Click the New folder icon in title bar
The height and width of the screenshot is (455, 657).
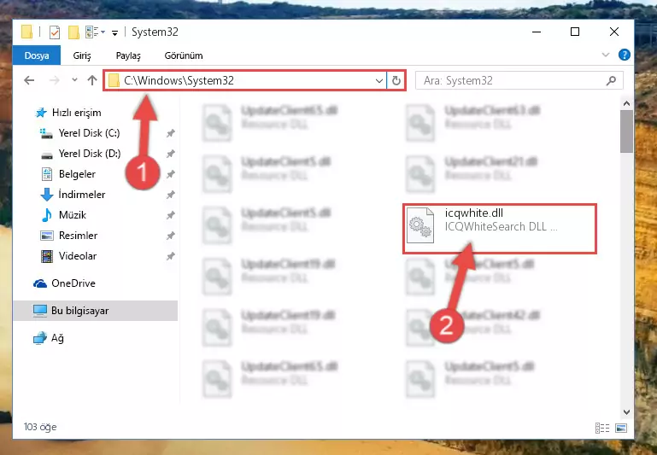pyautogui.click(x=73, y=32)
